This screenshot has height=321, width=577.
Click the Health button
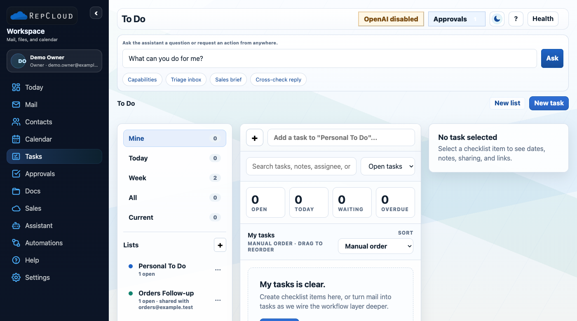(543, 19)
